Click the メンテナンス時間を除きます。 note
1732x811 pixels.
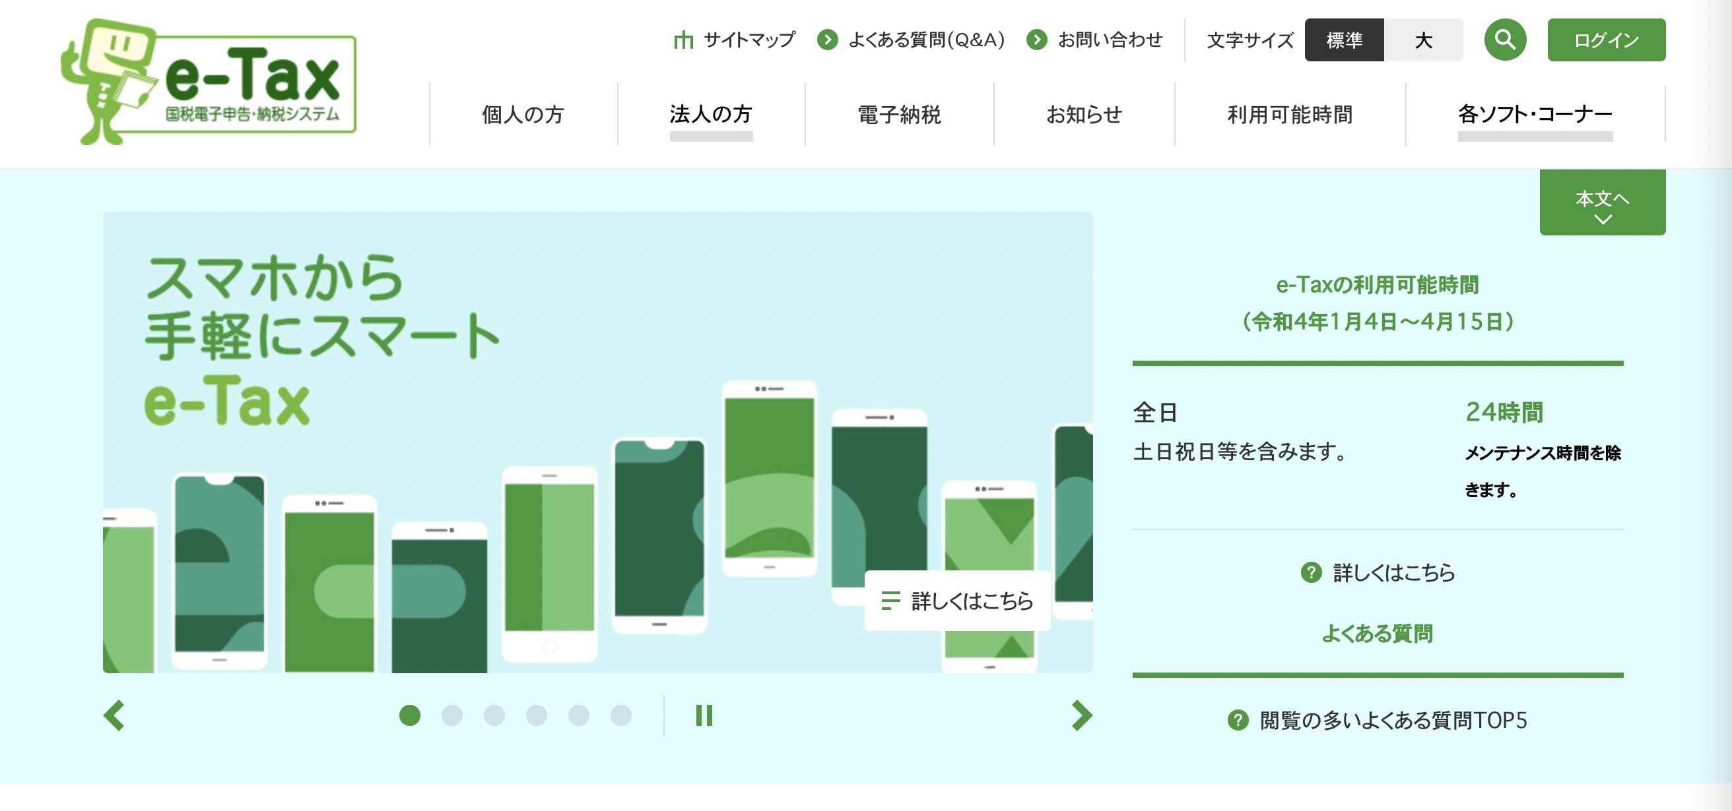(x=1543, y=471)
